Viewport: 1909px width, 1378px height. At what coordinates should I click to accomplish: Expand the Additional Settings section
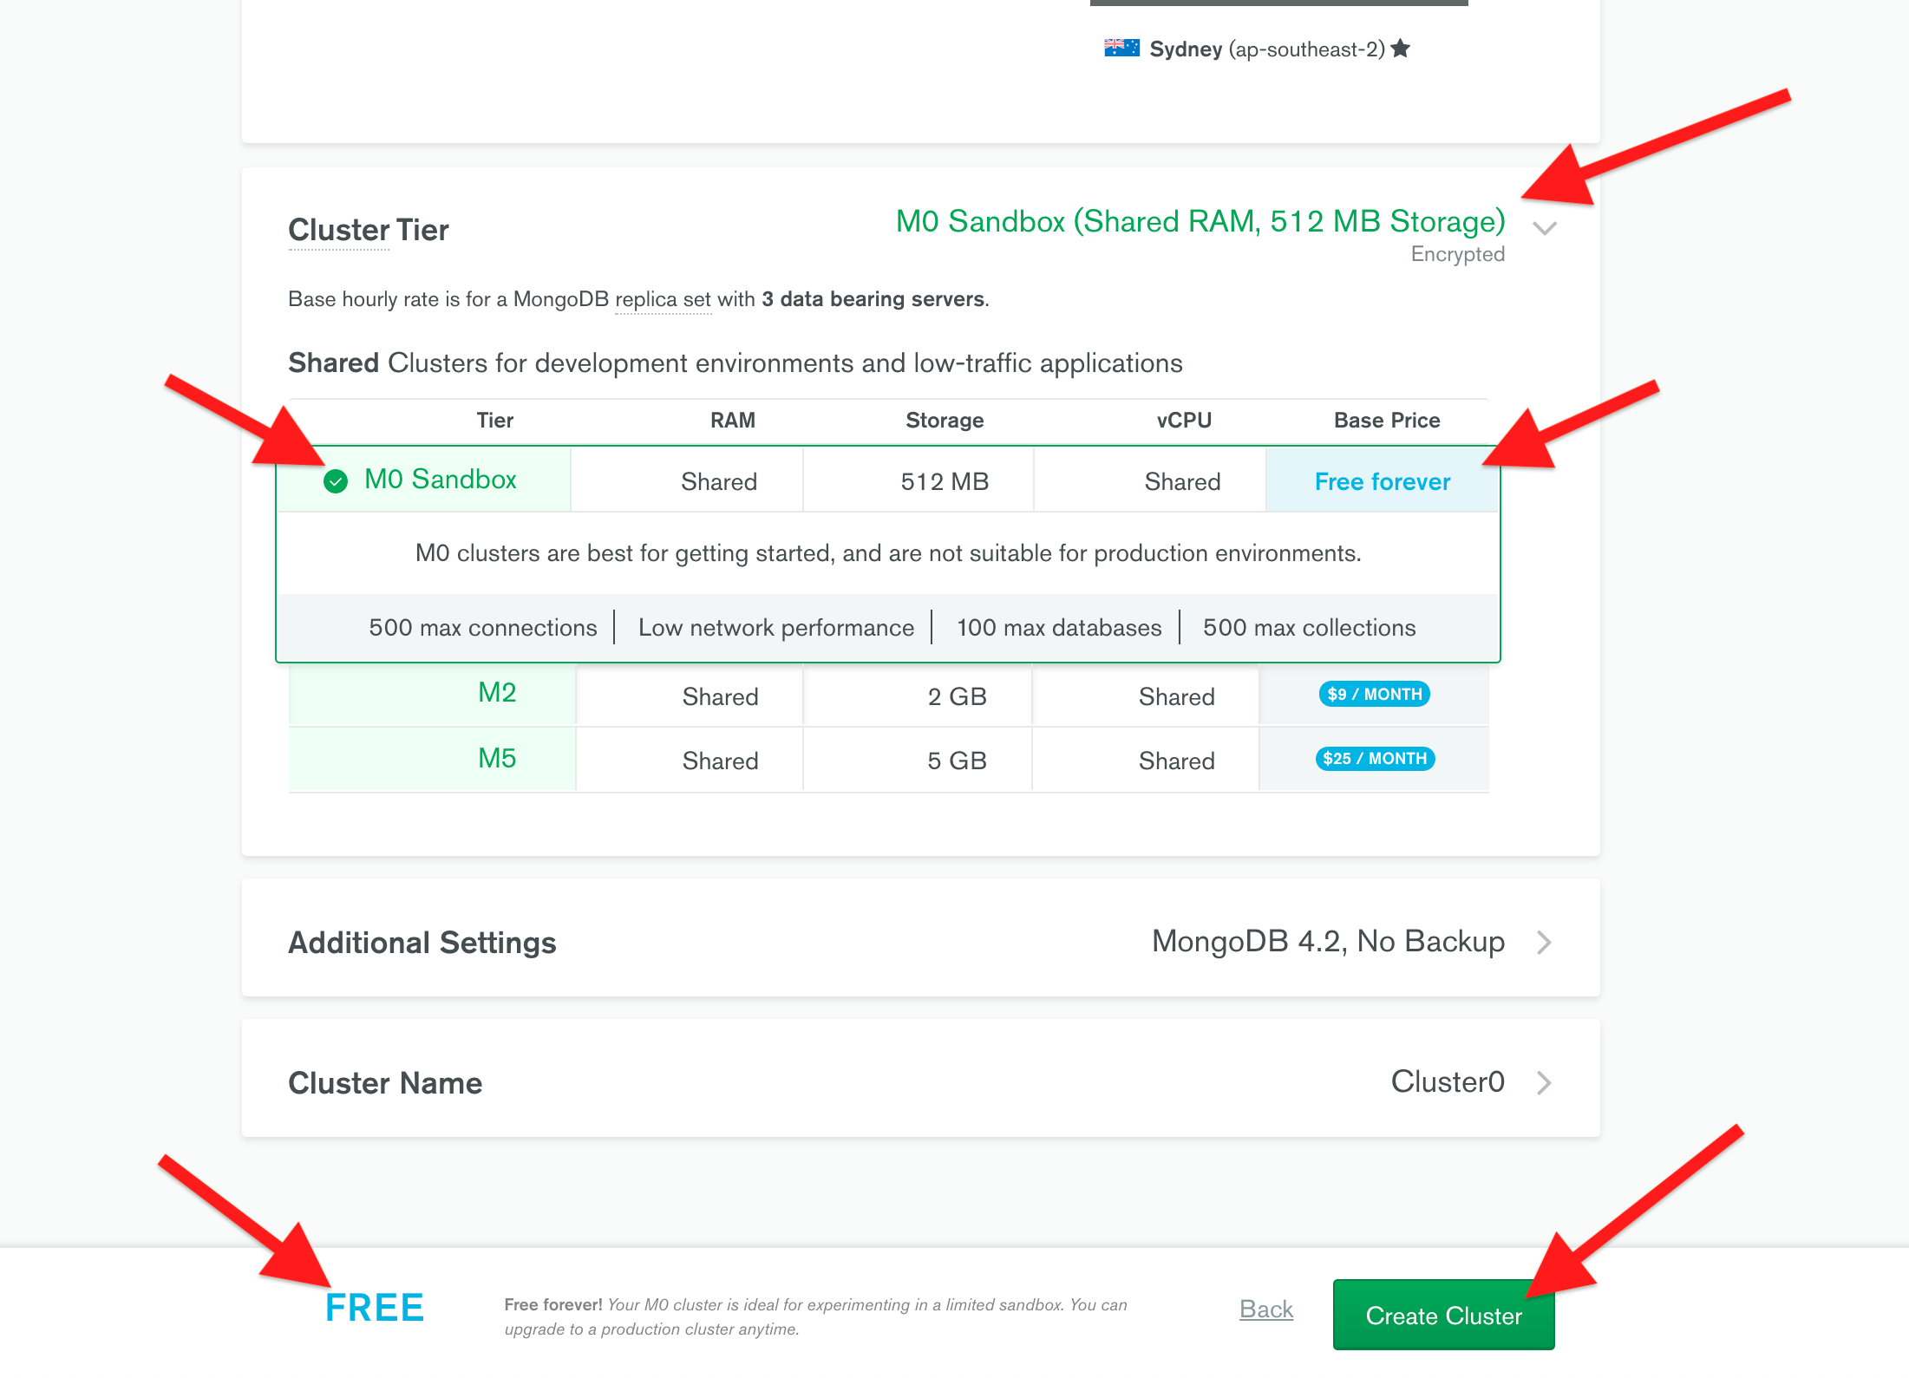pyautogui.click(x=1544, y=942)
